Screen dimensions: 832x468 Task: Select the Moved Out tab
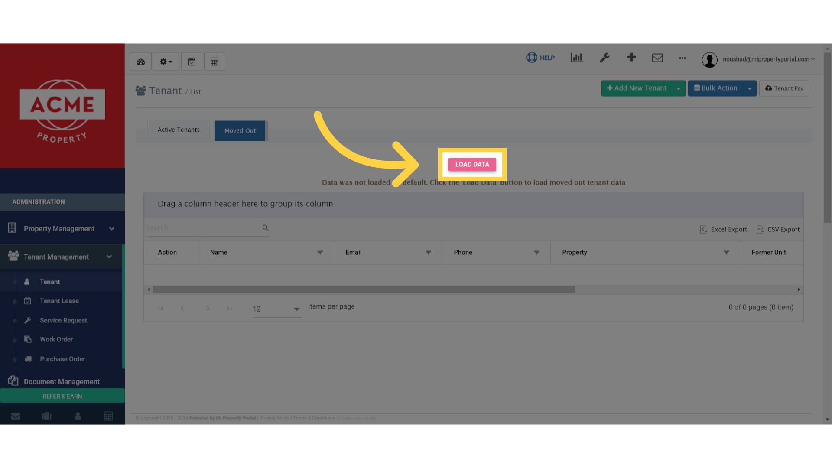[x=240, y=130]
